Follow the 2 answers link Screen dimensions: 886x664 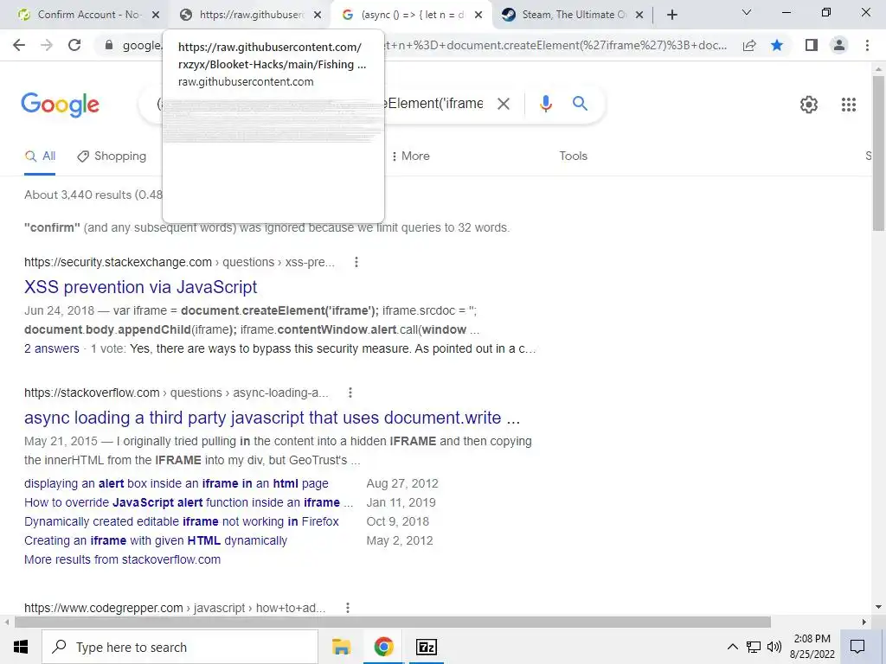coord(51,349)
